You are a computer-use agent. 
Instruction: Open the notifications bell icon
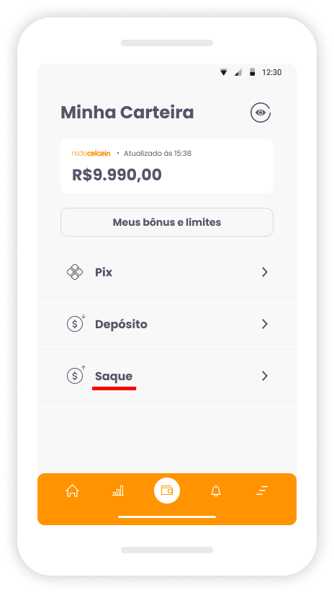216,491
